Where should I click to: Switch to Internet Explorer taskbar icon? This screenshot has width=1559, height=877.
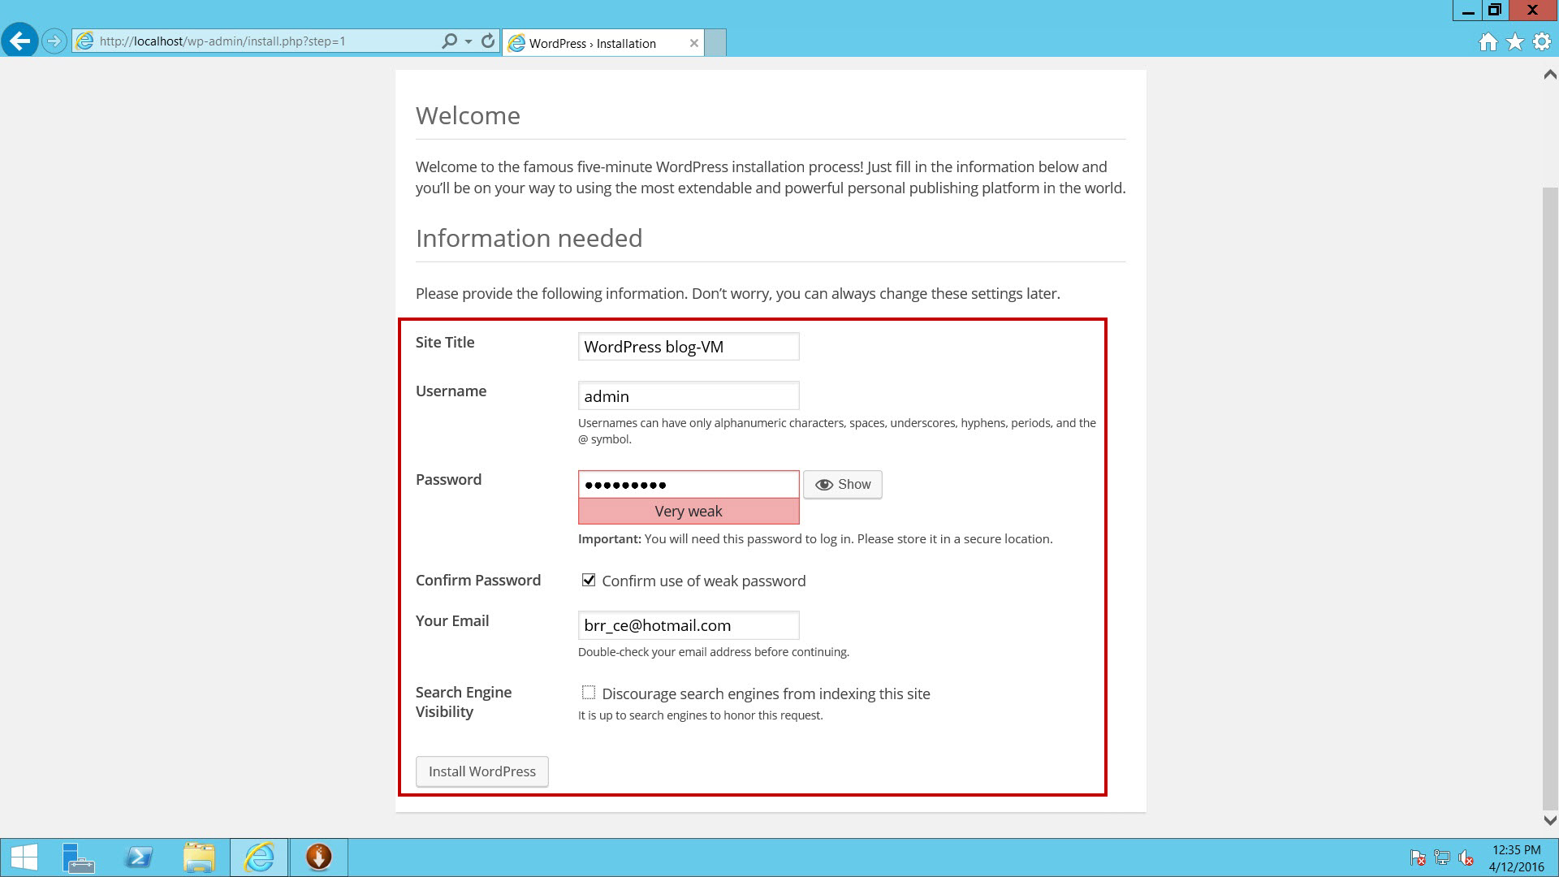[x=259, y=858]
